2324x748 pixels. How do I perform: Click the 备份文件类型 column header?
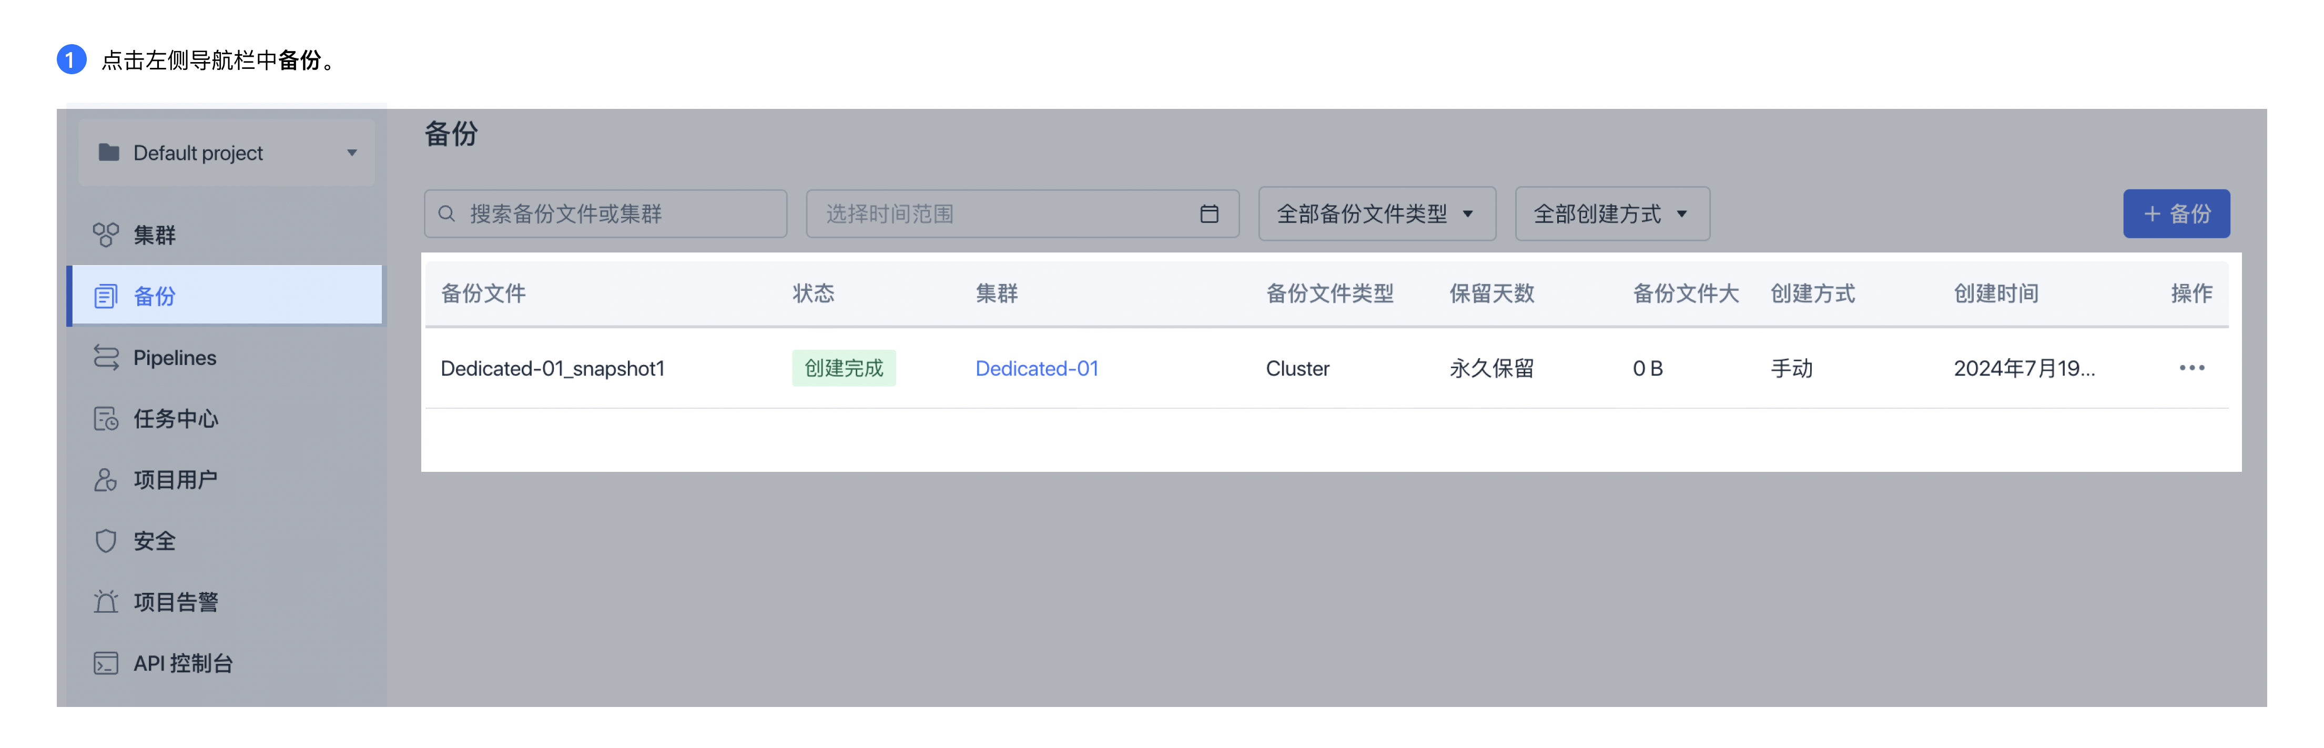(x=1329, y=293)
